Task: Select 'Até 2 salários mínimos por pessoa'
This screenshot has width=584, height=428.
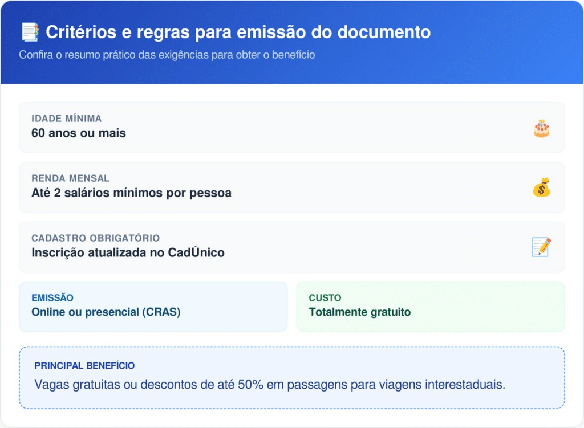Action: pyautogui.click(x=131, y=193)
